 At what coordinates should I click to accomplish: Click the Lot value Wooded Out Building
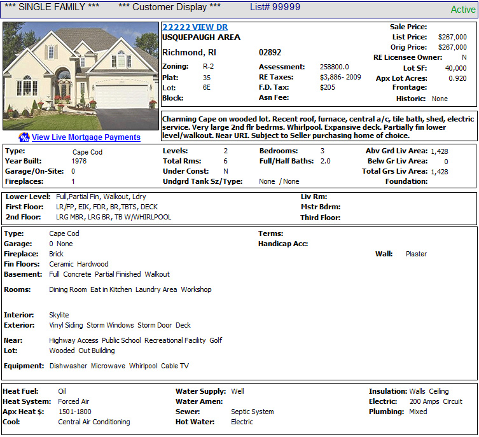click(82, 350)
